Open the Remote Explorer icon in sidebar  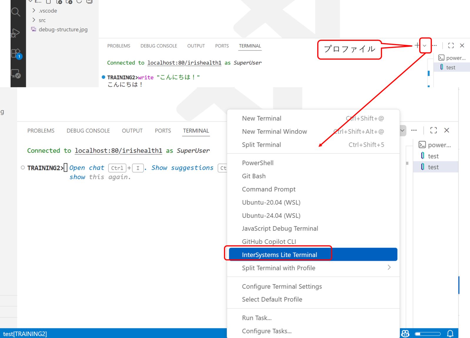pos(16,74)
